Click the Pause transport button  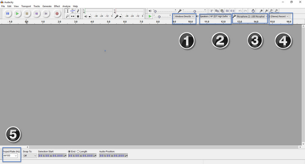[x=7, y=14]
